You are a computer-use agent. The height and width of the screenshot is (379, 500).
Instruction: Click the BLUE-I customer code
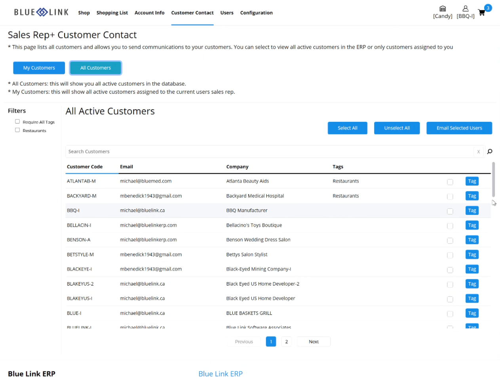tap(74, 313)
